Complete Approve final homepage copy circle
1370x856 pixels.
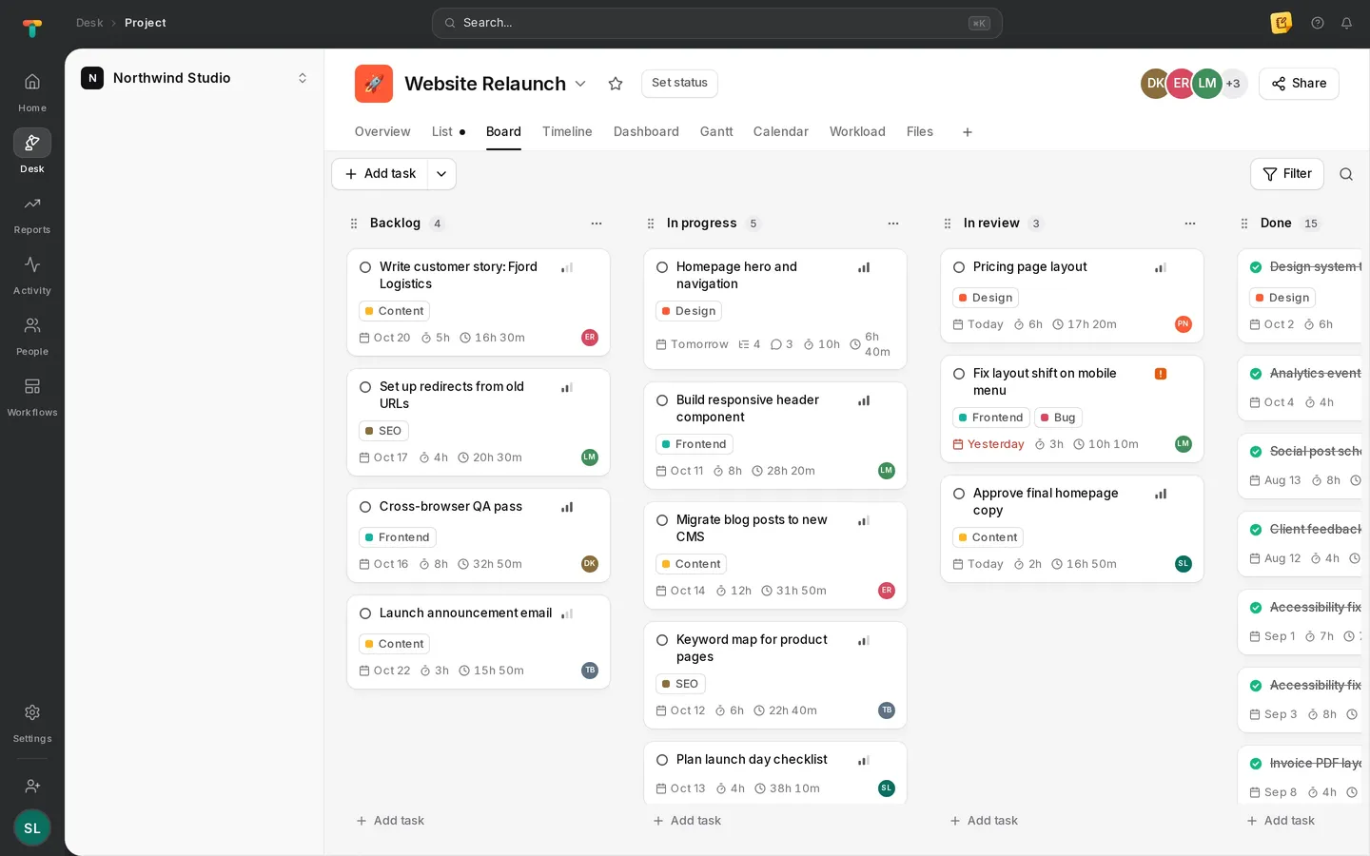pos(959,494)
